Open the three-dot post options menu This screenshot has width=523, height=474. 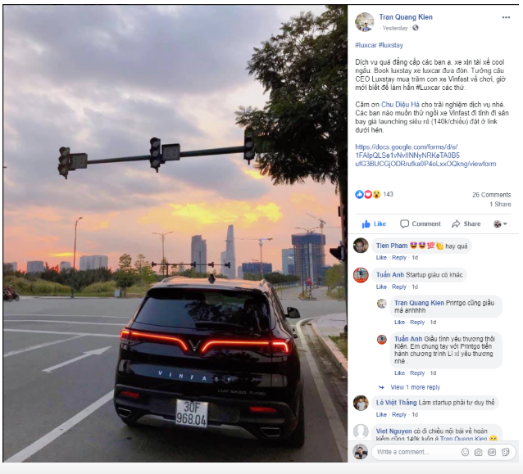point(506,17)
